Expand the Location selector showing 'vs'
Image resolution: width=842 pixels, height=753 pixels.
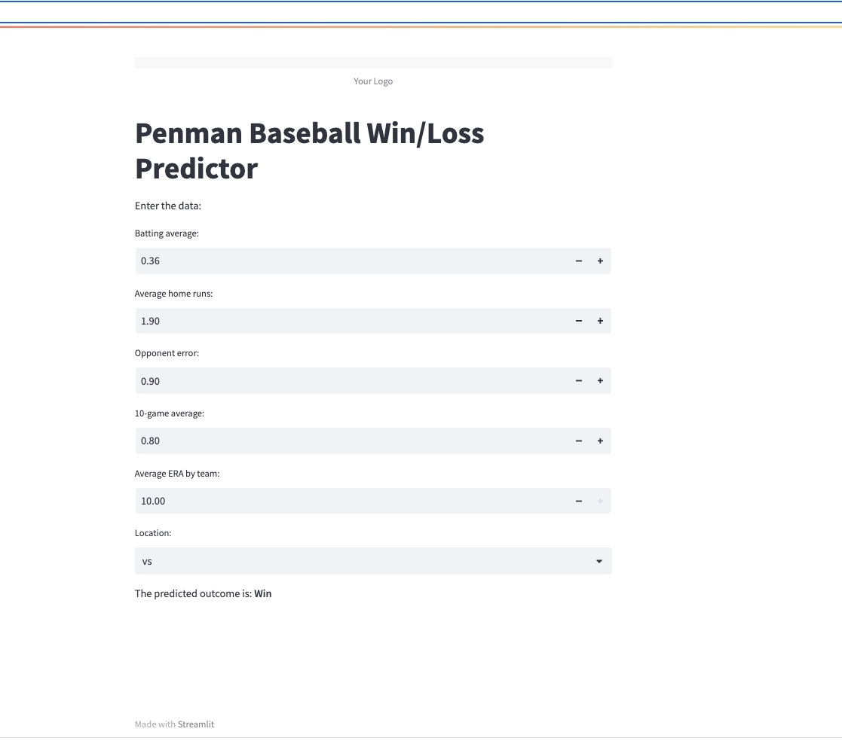click(373, 561)
